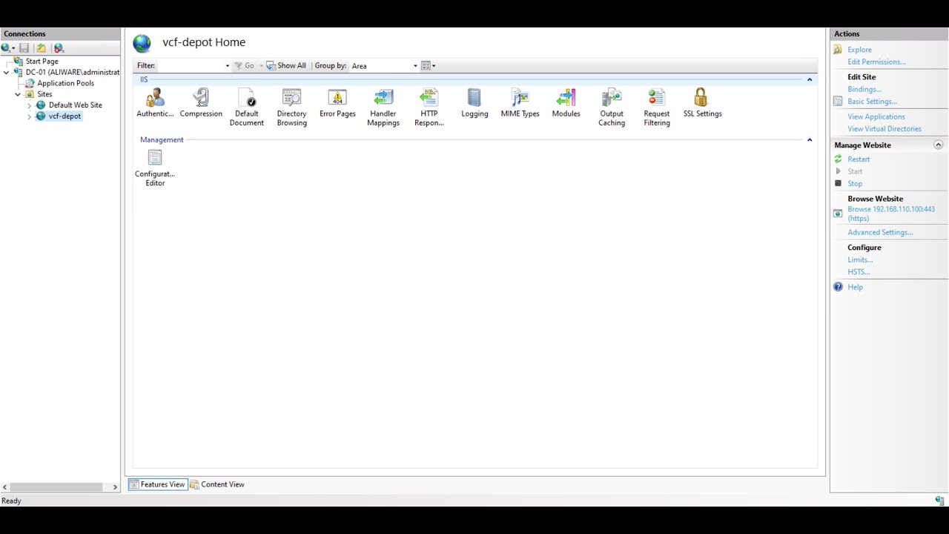Open the Logging feature
Image resolution: width=949 pixels, height=534 pixels.
474,103
